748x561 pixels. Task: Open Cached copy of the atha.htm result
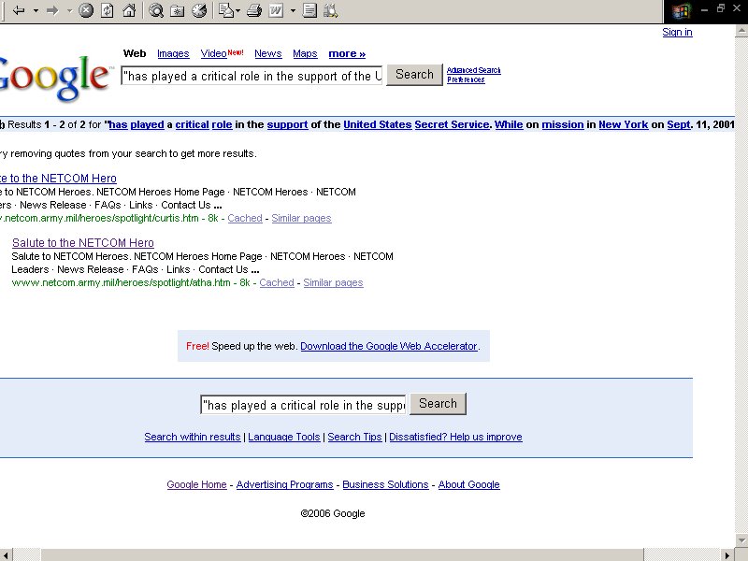(x=277, y=282)
